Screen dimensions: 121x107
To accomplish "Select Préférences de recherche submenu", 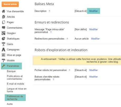I will tap(15, 98).
